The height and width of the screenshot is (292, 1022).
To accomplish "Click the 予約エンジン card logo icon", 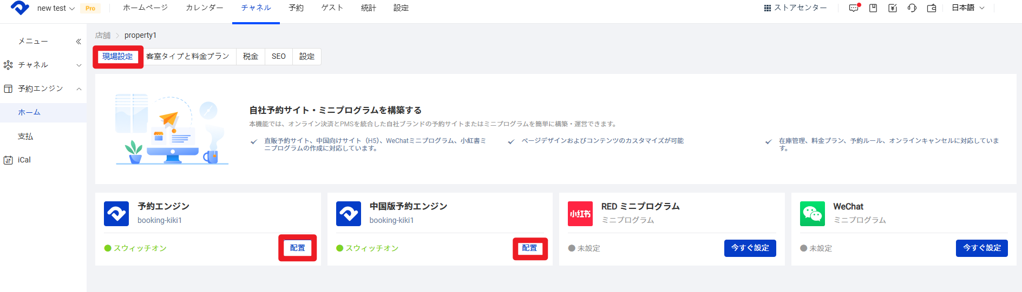I will tap(116, 214).
